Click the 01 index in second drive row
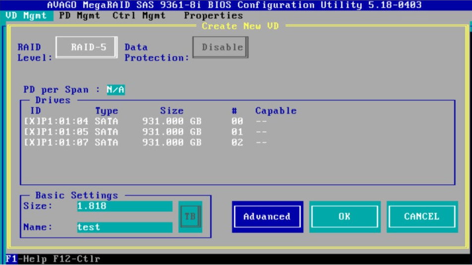Screen dimensions: 472x265 (237, 132)
